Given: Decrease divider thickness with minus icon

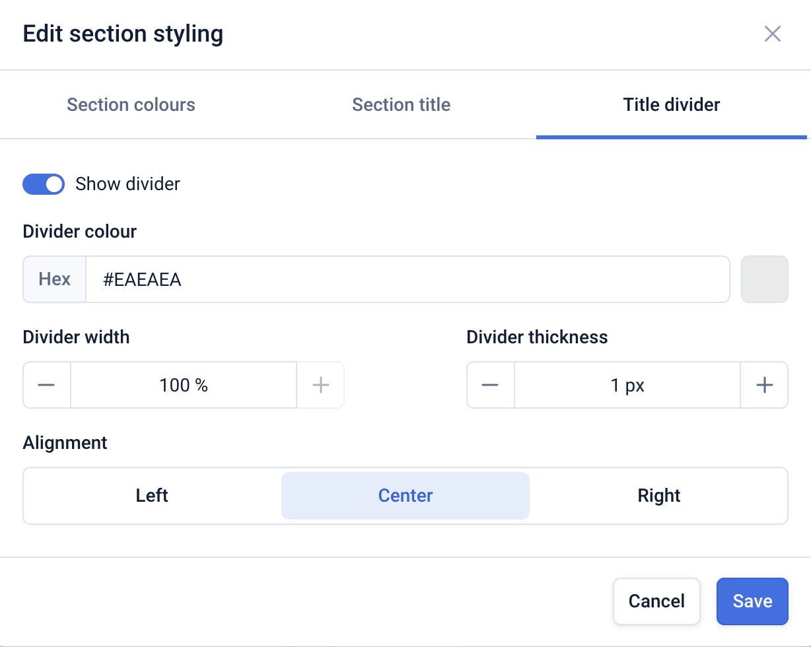Looking at the screenshot, I should click(x=490, y=385).
